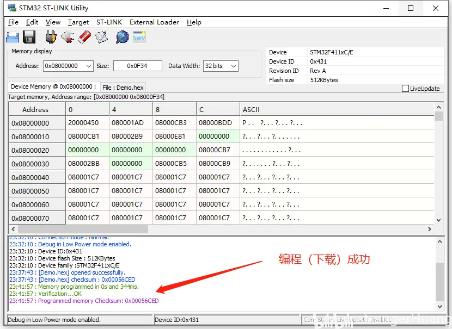This screenshot has height=329, width=452.
Task: Open the External Loader menu
Action: 154,22
